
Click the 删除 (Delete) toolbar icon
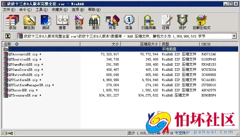pyautogui.click(x=79, y=22)
